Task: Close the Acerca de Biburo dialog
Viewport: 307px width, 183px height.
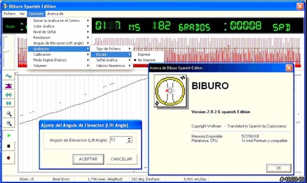Action: point(289,68)
